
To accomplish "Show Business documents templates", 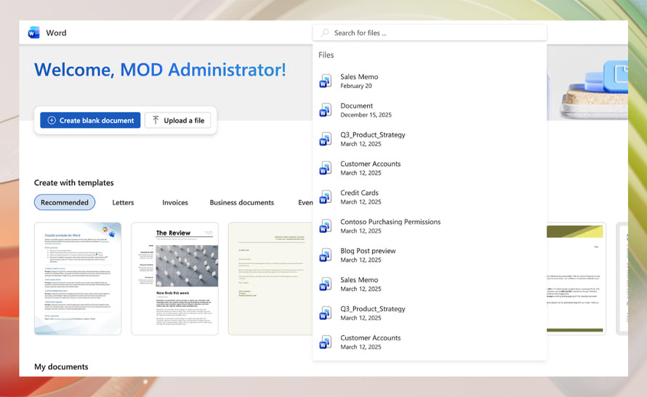I will click(241, 203).
